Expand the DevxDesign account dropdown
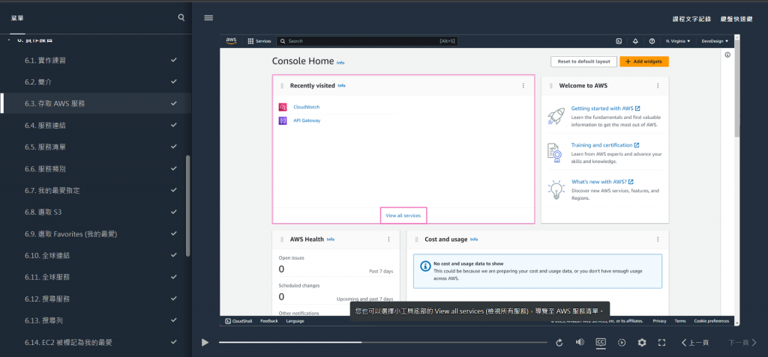 point(715,41)
